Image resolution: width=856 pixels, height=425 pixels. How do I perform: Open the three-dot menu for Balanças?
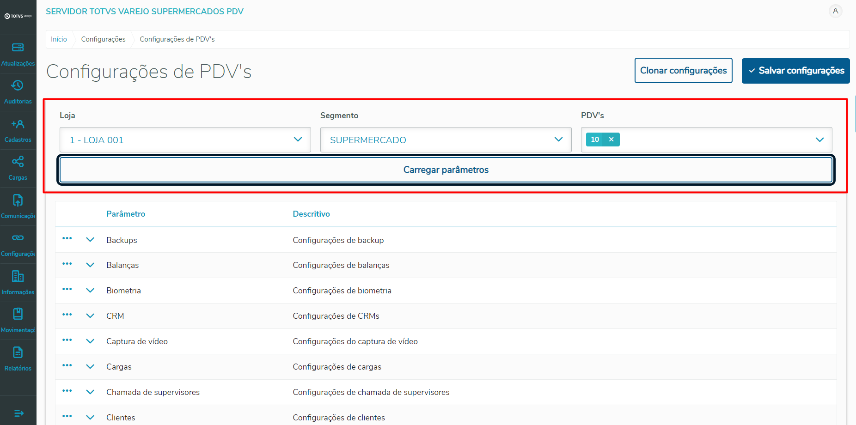click(67, 264)
